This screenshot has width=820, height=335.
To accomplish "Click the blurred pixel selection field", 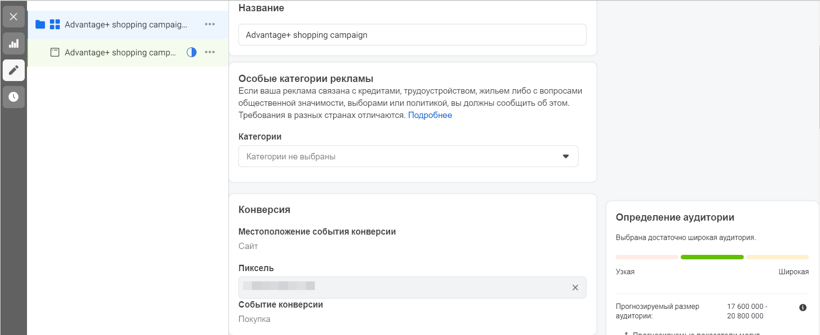I will [405, 287].
